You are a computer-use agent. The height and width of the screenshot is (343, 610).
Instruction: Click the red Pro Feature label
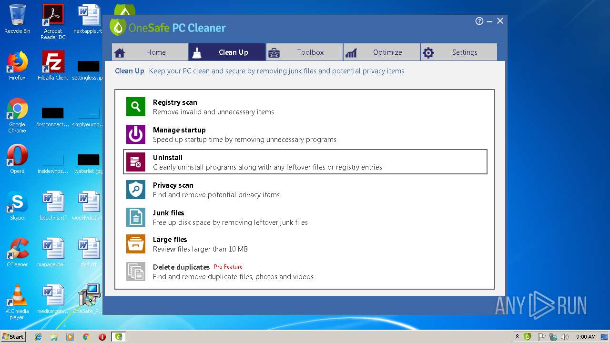(x=228, y=267)
